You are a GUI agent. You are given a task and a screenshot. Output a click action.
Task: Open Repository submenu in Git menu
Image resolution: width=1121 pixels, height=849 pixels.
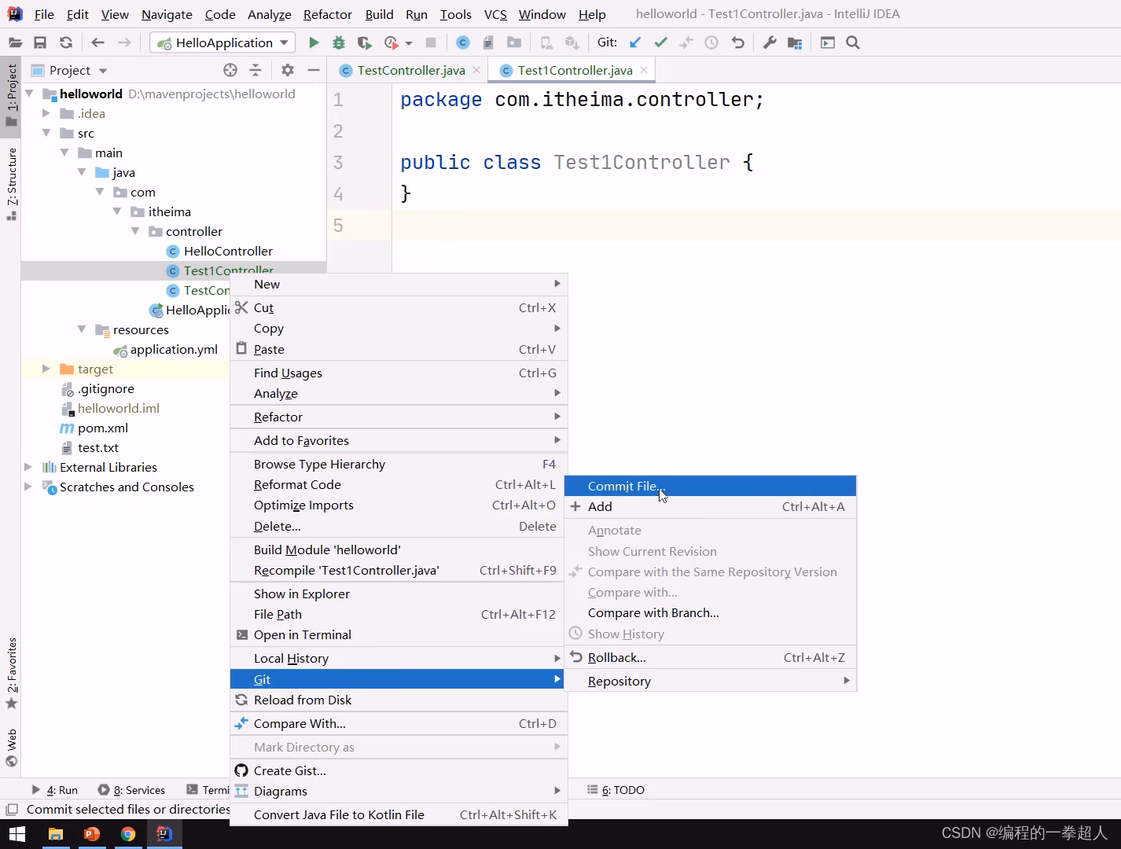711,681
